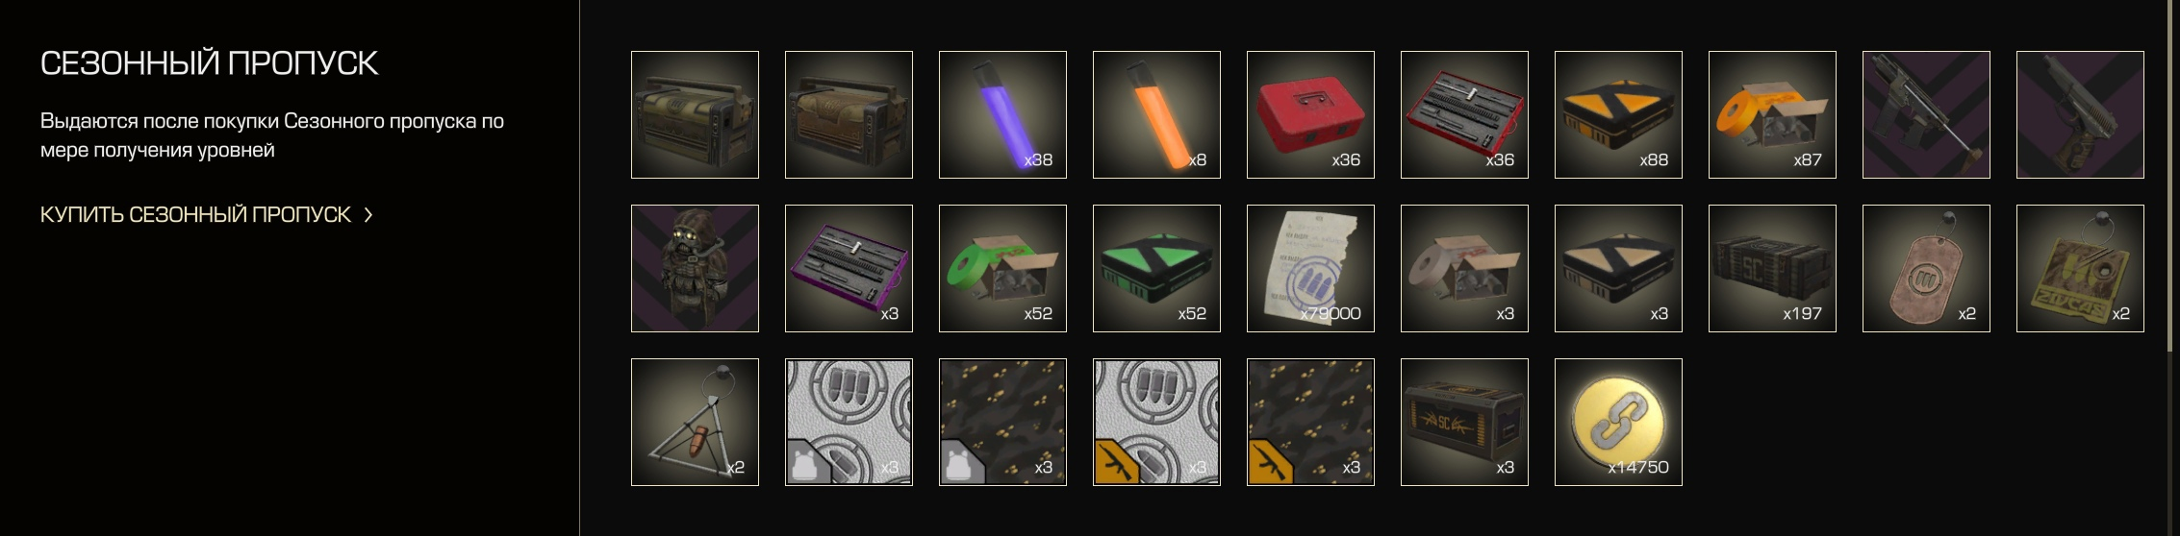Click the first military supply crate
Screen dimensions: 2180x536
click(x=695, y=114)
